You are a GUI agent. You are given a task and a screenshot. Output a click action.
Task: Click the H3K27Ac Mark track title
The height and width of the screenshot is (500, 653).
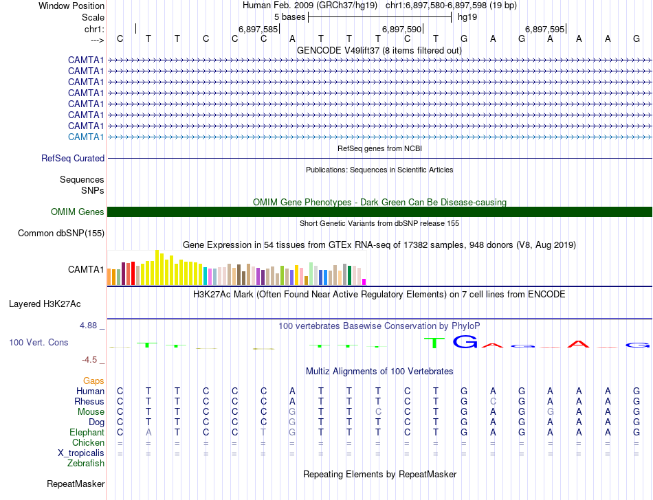coord(379,295)
